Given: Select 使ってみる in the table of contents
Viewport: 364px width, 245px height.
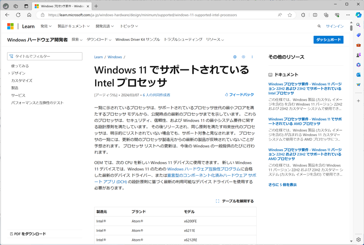Looking at the screenshot, I should click(x=20, y=66).
